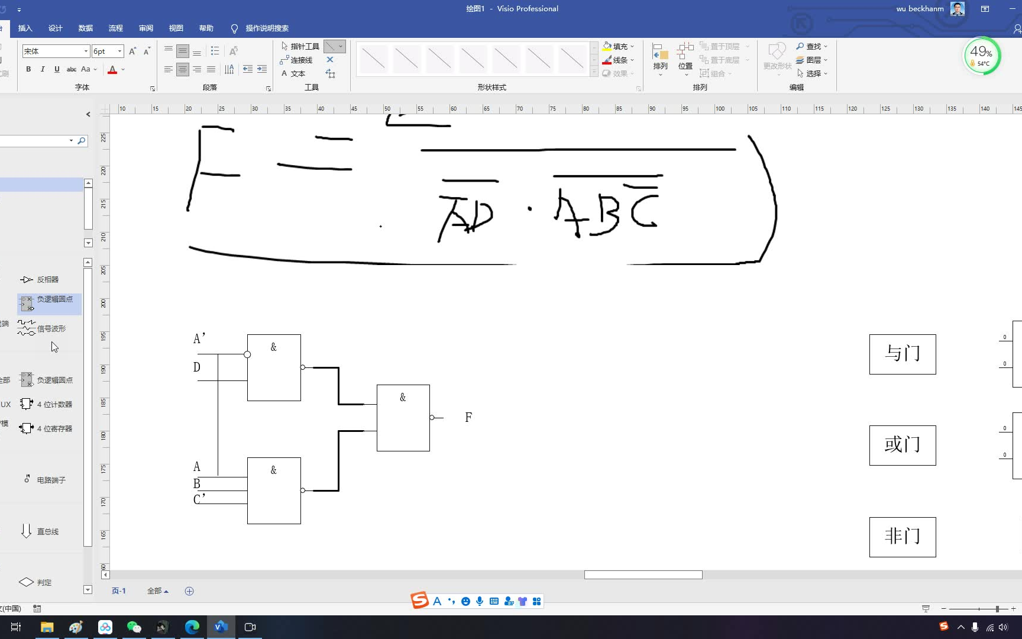Screen dimensions: 1022x639
Task: Open the 全部 pages list
Action: tap(157, 591)
